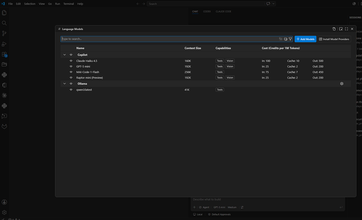
Task: Open the Help menu
Action: pyautogui.click(x=80, y=4)
